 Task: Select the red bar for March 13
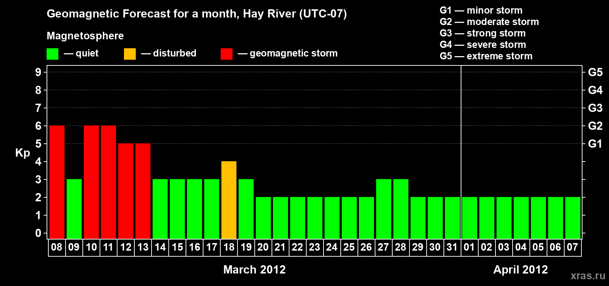143,191
